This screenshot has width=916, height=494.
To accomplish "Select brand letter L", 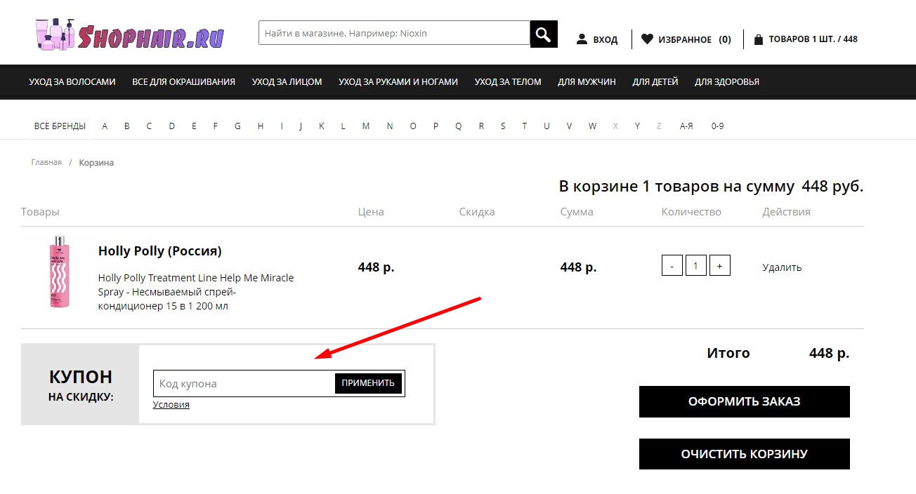I will tap(343, 126).
